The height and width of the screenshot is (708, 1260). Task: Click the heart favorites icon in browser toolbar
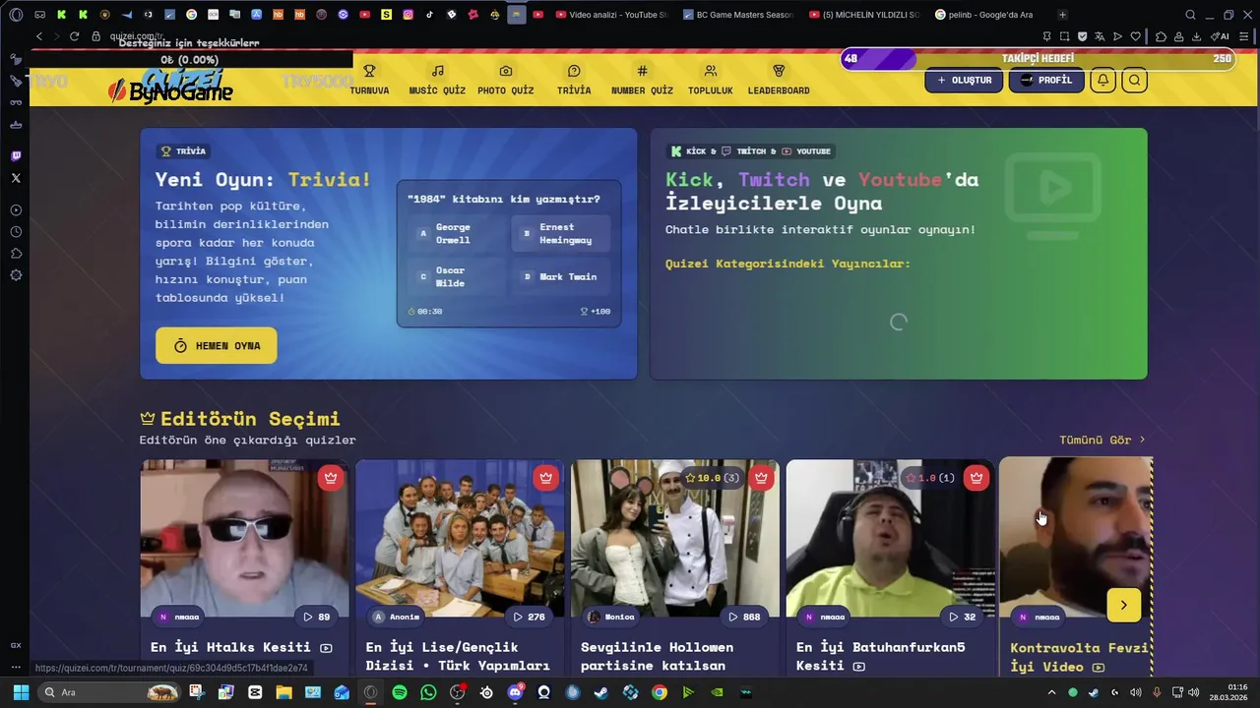click(1135, 36)
